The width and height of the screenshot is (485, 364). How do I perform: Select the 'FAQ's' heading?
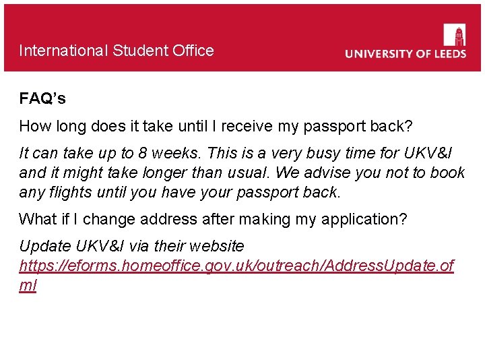pos(42,99)
